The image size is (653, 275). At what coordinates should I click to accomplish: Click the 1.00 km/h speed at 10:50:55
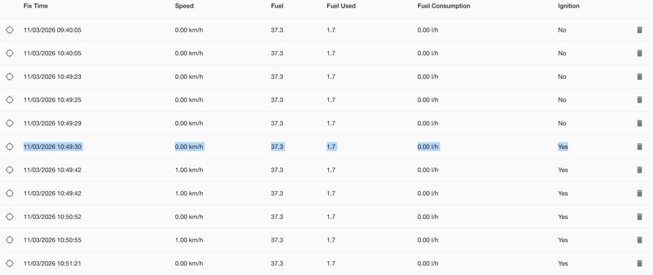tap(189, 240)
